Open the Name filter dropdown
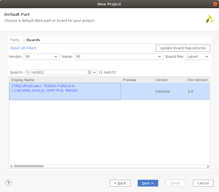Image resolution: width=219 pixels, height=192 pixels. pyautogui.click(x=119, y=57)
